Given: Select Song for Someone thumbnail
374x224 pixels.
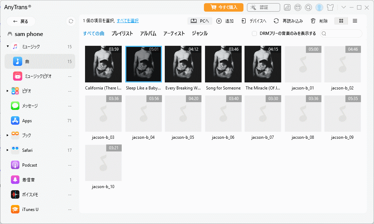Looking at the screenshot, I should pos(223,64).
